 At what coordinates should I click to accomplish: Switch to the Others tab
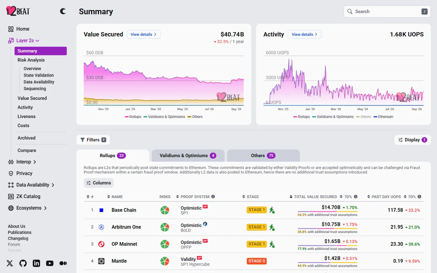[263, 156]
